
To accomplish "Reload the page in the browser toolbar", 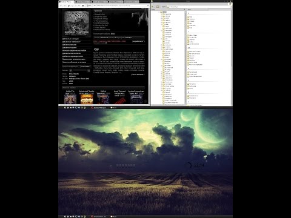I will pyautogui.click(x=69, y=5).
